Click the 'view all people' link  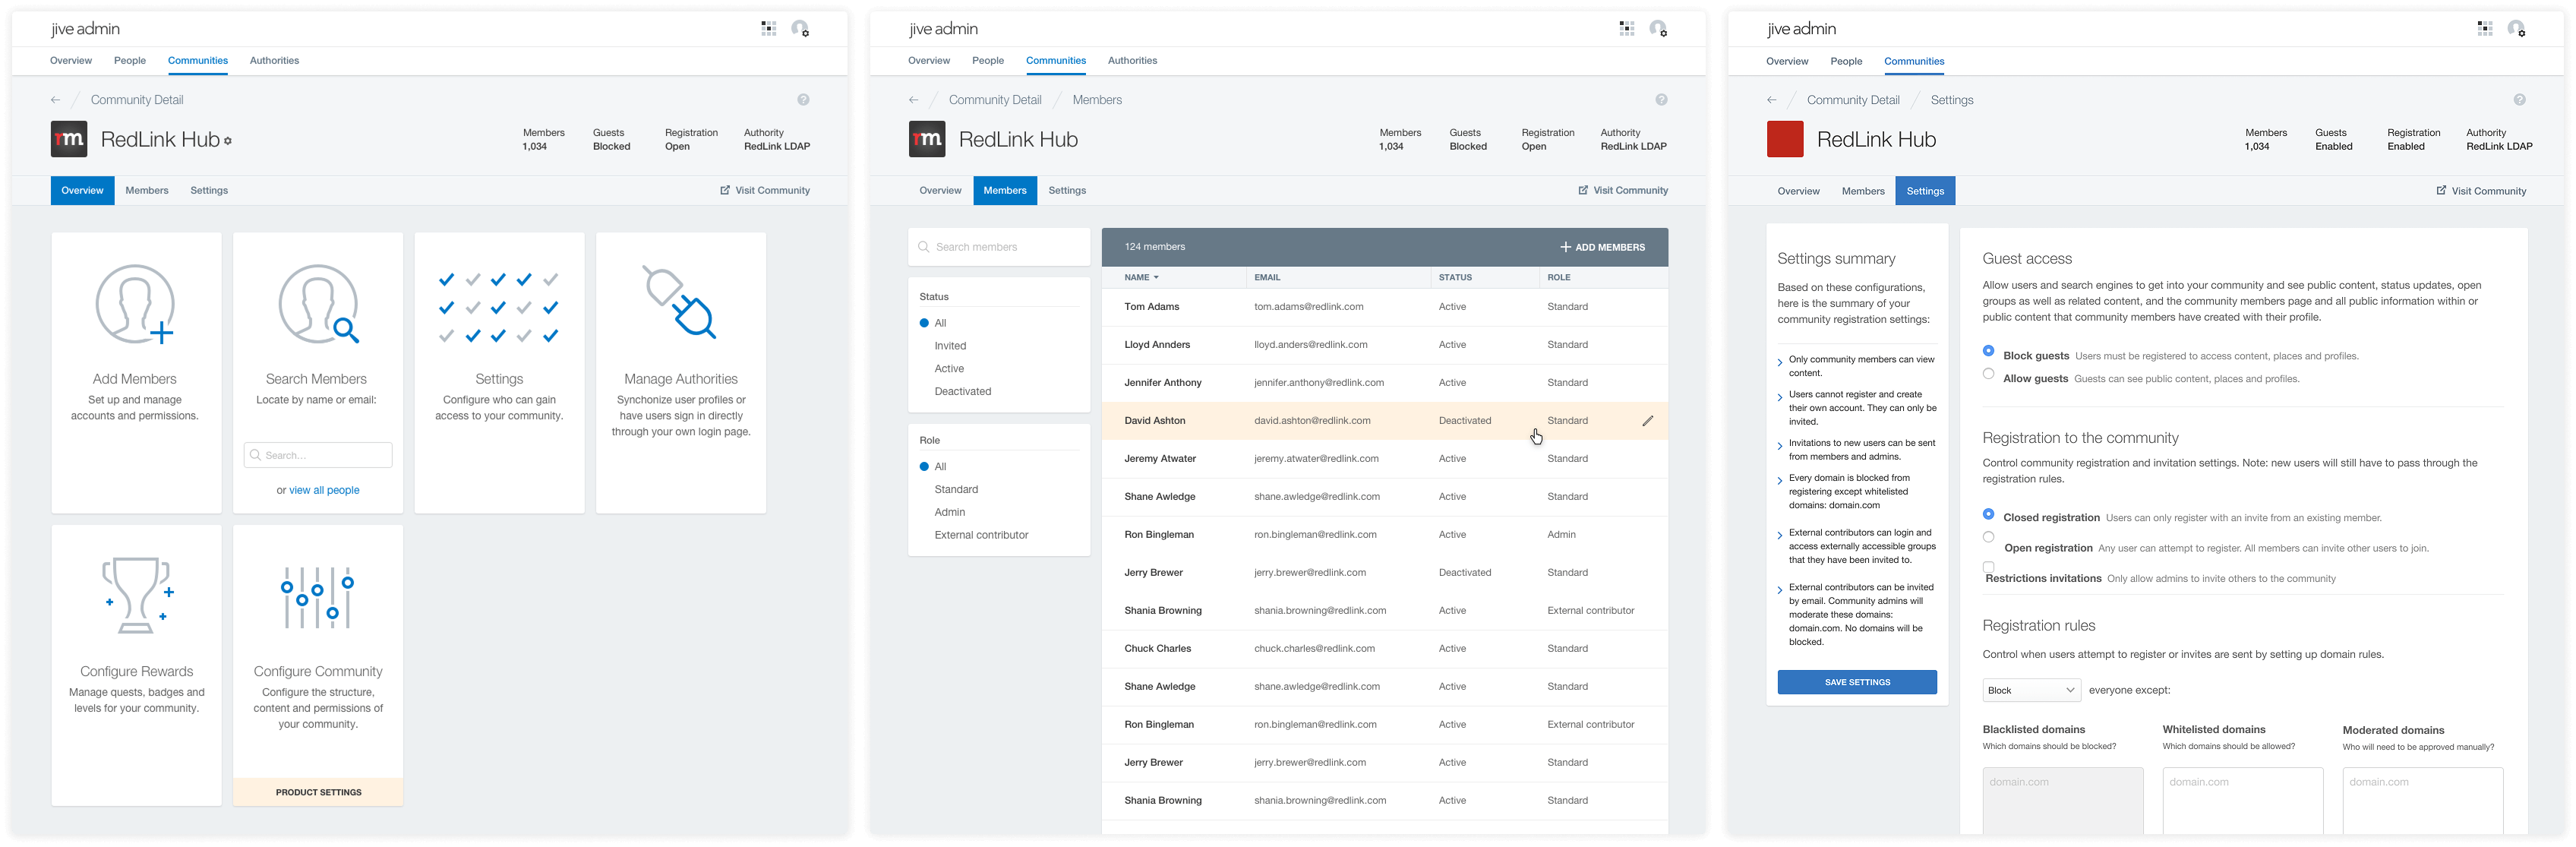tap(324, 490)
